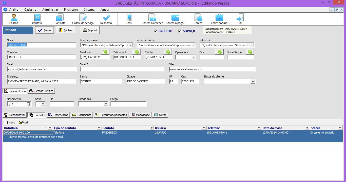Viewport: 346px width, 182px height.
Task: Click the Fechar button
Action: 66,30
